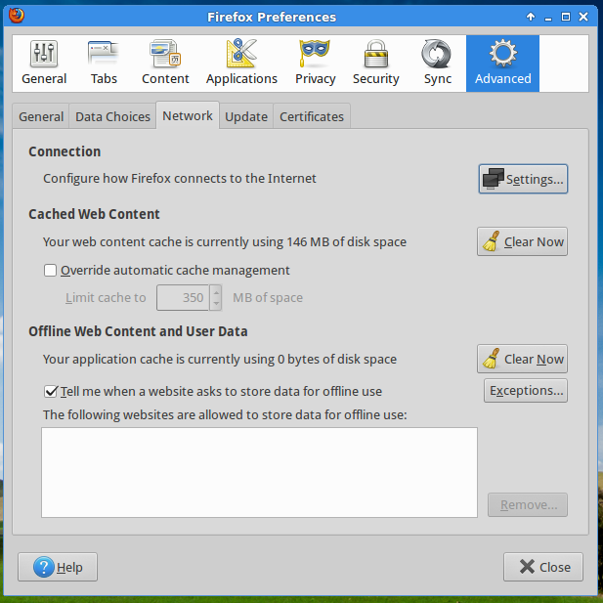Image resolution: width=603 pixels, height=603 pixels.
Task: Open the Update tab
Action: 246,117
